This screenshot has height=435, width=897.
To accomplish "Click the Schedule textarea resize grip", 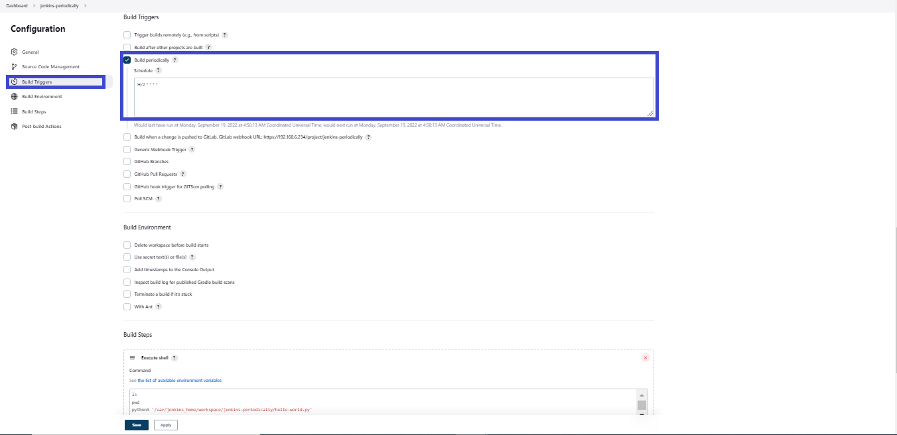I will click(x=650, y=113).
